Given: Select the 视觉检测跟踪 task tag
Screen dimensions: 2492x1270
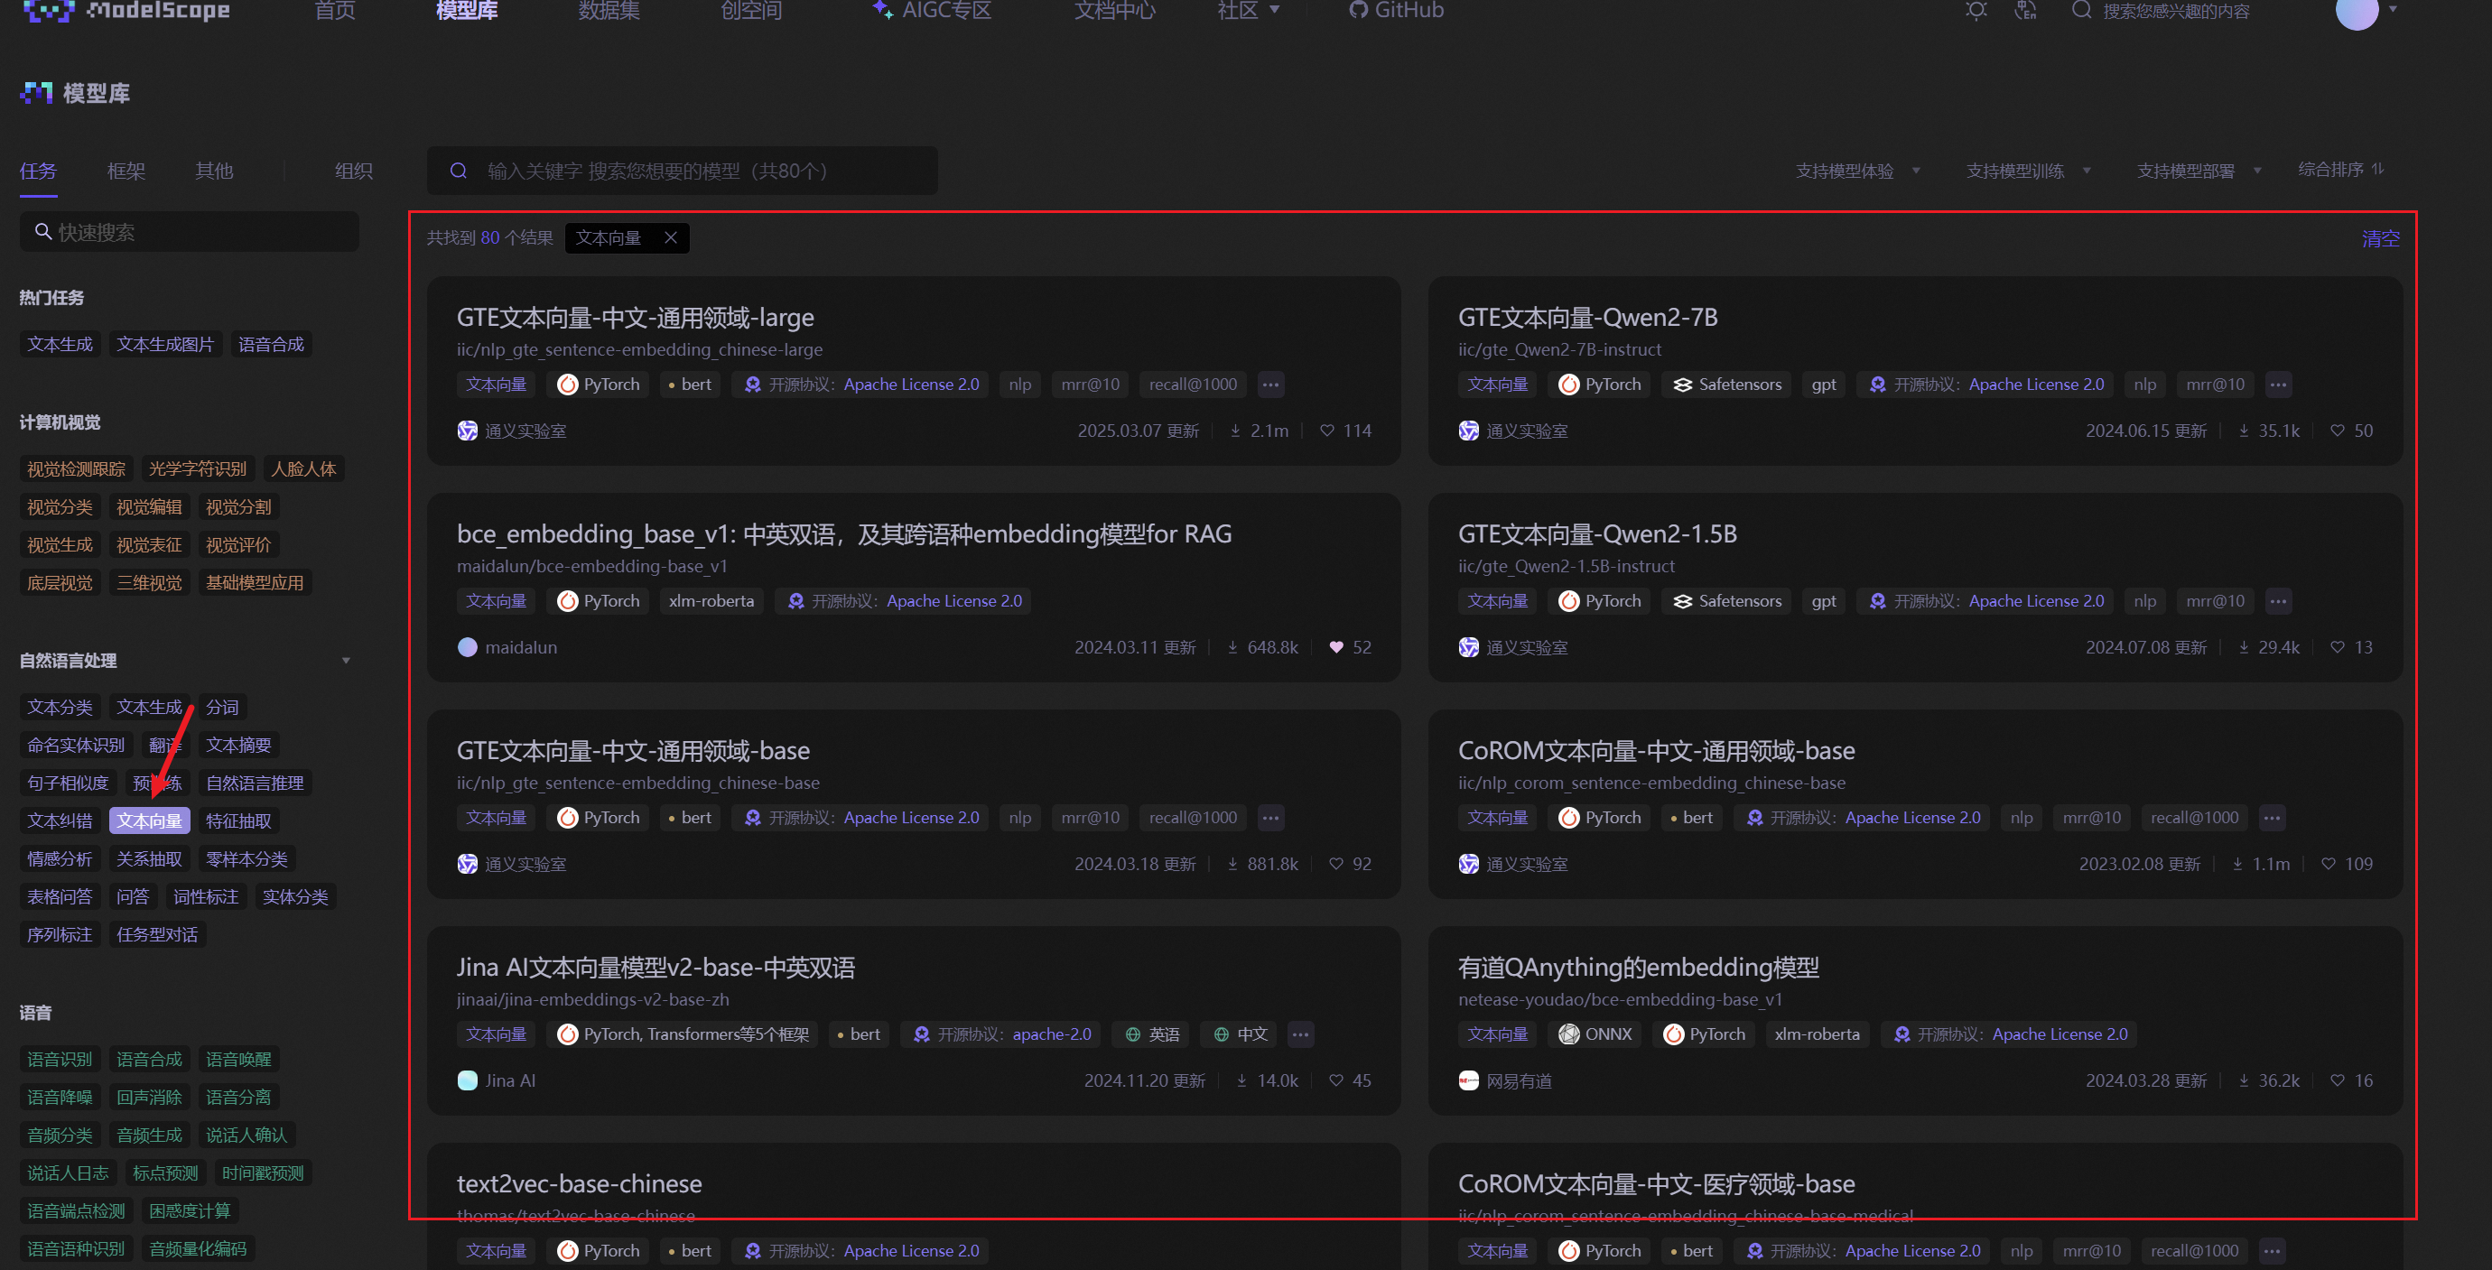Looking at the screenshot, I should coord(77,469).
